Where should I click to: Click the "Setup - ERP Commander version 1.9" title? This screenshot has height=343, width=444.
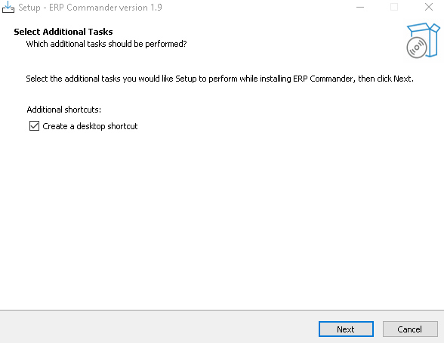(90, 8)
